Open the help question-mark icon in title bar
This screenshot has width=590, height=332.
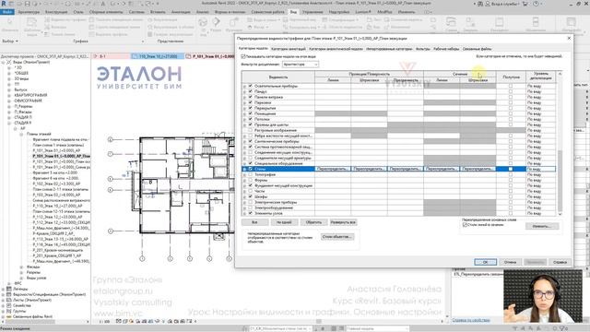click(x=536, y=4)
